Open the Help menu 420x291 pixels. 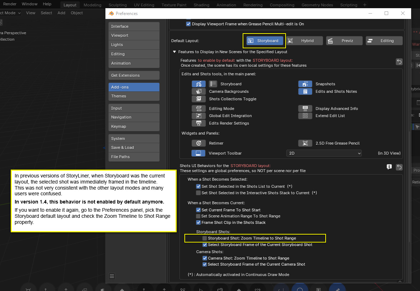tap(47, 4)
